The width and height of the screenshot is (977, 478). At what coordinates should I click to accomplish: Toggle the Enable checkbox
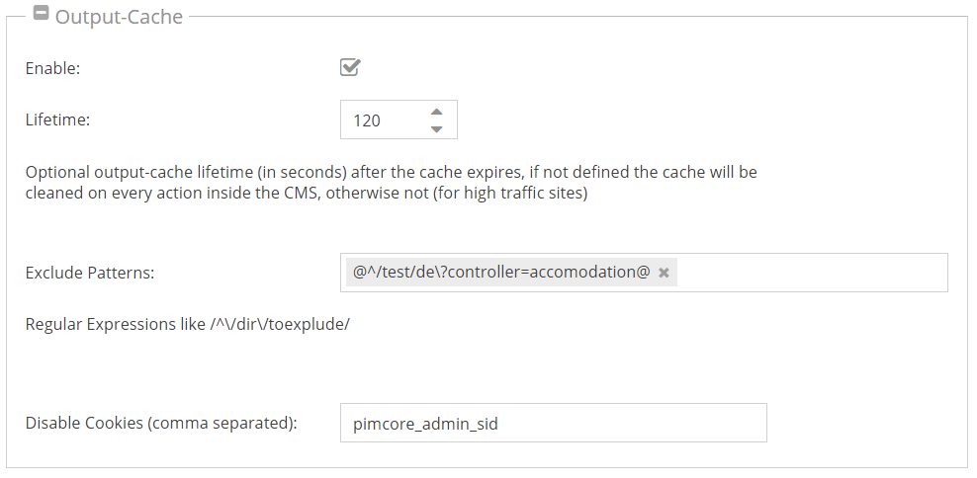tap(350, 67)
